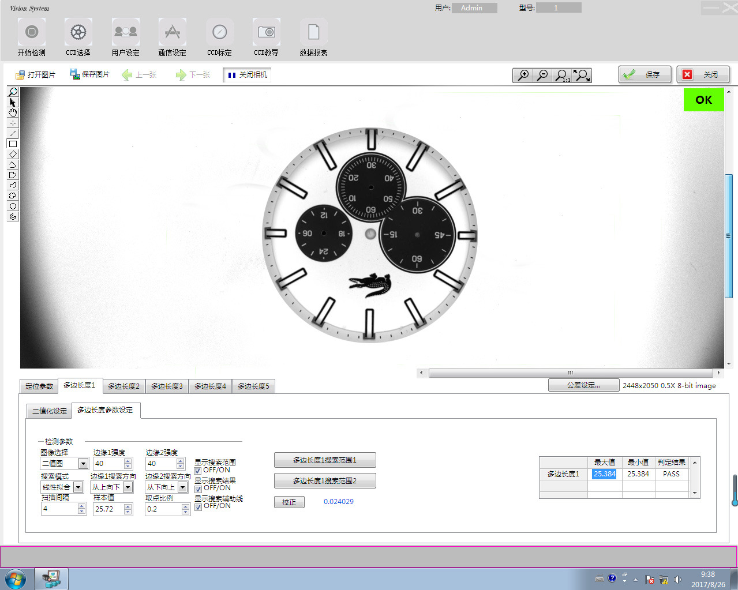
Task: Open the CCD选择 camera selection icon
Action: point(78,32)
